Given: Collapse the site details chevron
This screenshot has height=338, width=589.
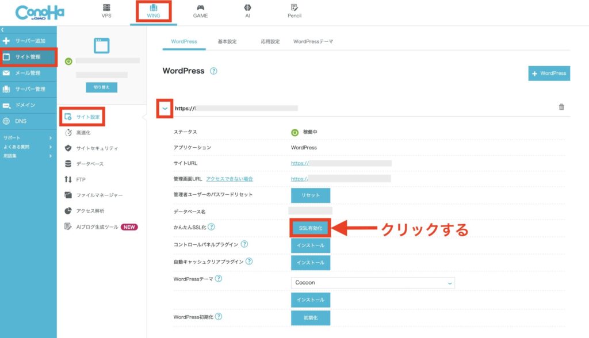Looking at the screenshot, I should point(165,107).
